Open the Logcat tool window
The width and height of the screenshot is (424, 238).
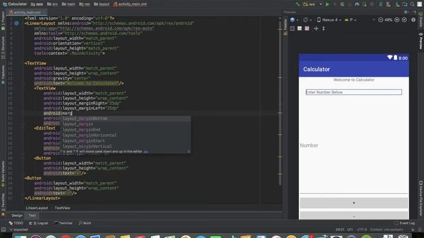click(38, 223)
